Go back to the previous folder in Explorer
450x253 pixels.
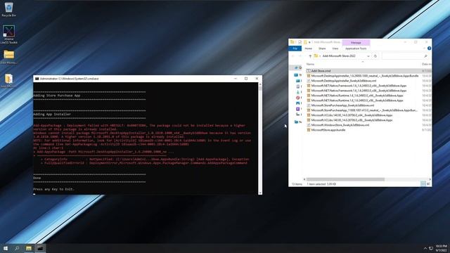tap(293, 56)
